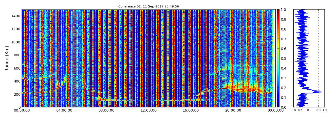Screen dimensions: 332x117
Task: Click the y-axis tick label '1000'
Action: pos(16,42)
